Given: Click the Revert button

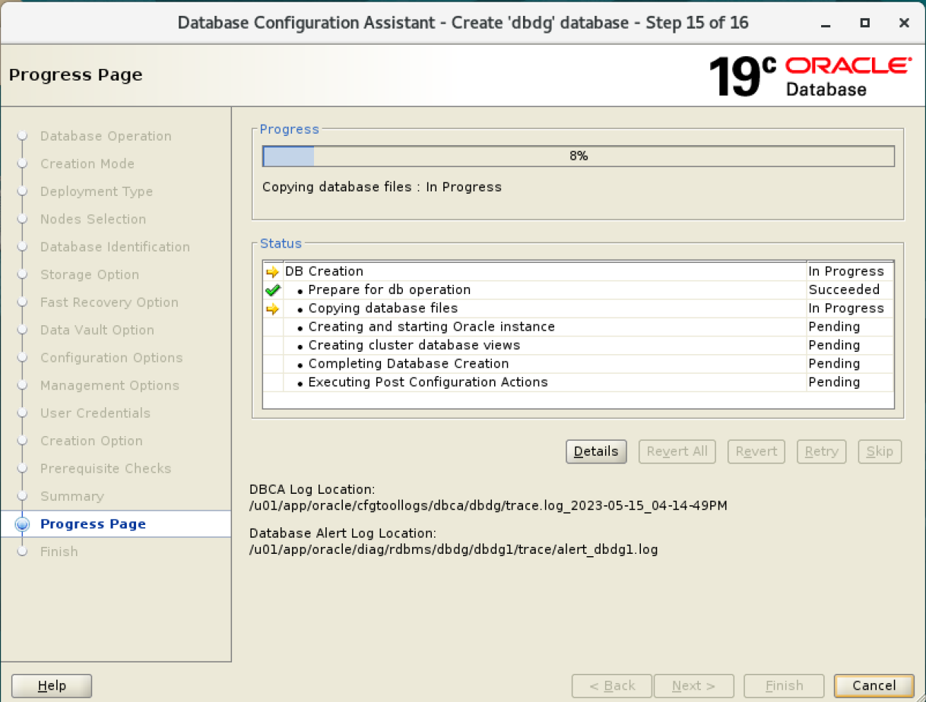Looking at the screenshot, I should pyautogui.click(x=756, y=451).
